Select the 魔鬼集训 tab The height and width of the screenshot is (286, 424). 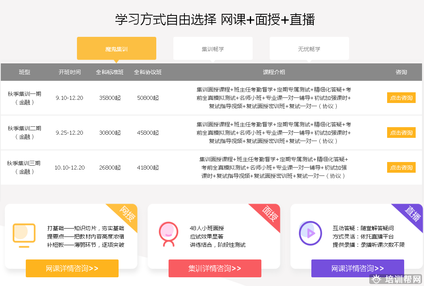[117, 49]
